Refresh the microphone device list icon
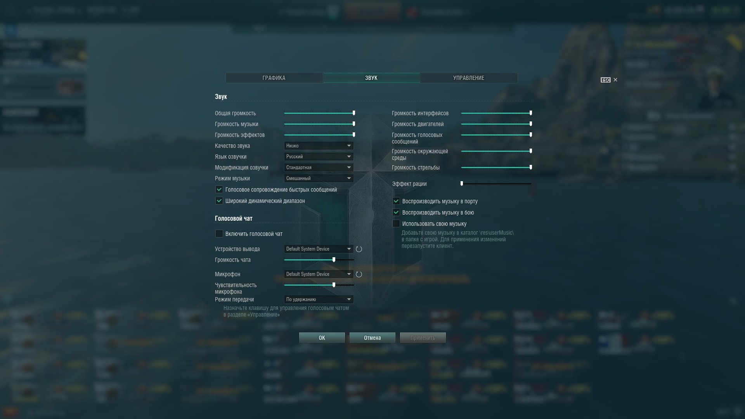 (x=359, y=274)
